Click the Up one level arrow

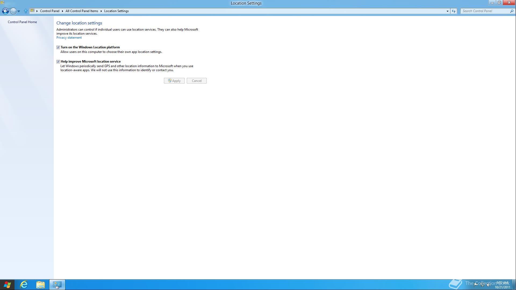click(x=26, y=11)
